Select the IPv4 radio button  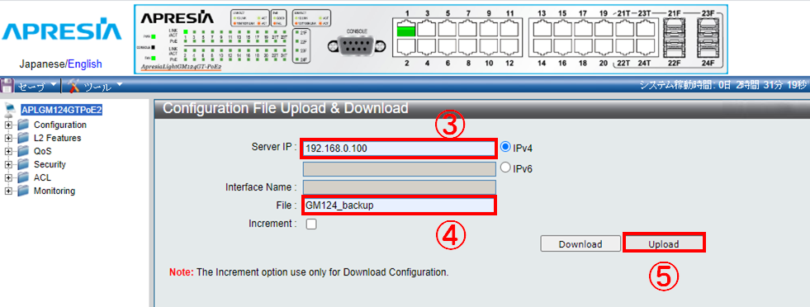point(505,147)
